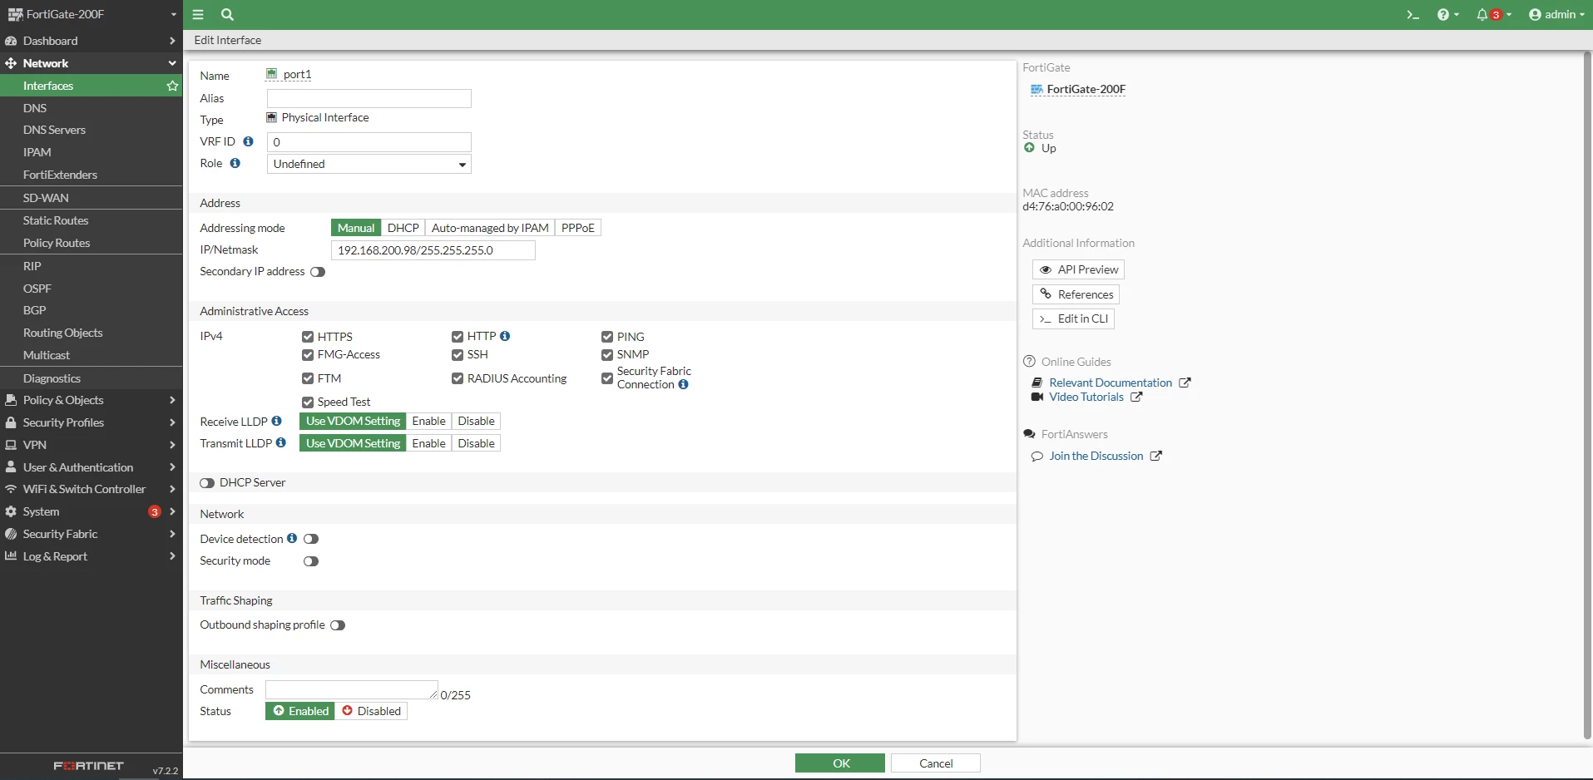Click the Policy & Objects sidebar icon
The image size is (1593, 780).
coord(11,400)
